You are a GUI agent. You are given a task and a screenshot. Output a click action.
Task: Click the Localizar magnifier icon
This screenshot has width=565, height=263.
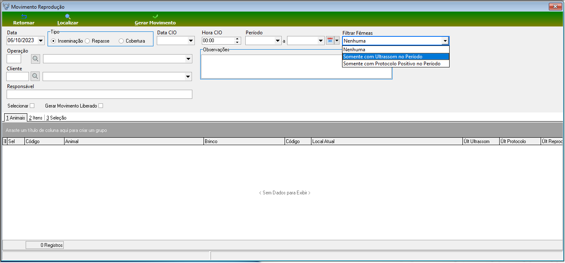tap(68, 17)
